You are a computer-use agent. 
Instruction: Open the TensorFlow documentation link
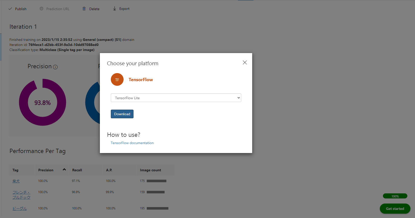132,143
